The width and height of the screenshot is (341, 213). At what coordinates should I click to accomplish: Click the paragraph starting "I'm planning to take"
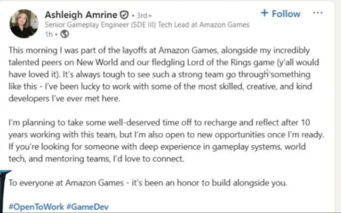166,140
